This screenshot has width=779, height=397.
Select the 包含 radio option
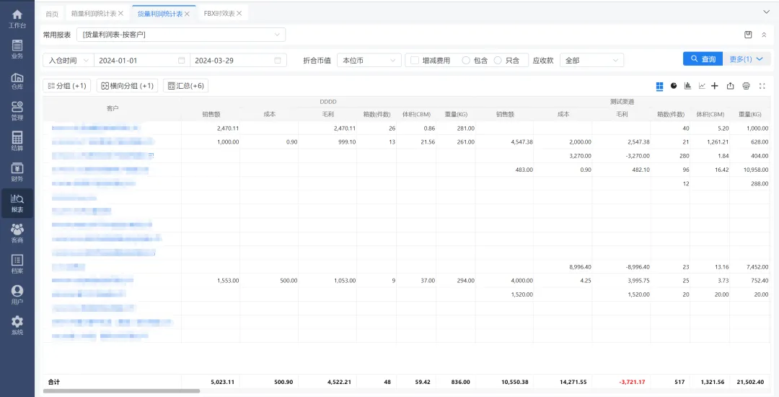pos(466,60)
